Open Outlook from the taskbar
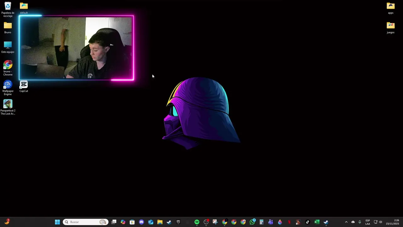403x227 pixels. pos(150,222)
